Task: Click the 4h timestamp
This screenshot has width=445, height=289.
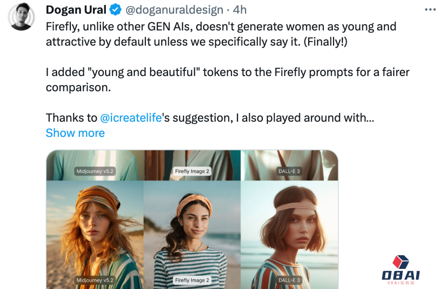Action: click(239, 10)
